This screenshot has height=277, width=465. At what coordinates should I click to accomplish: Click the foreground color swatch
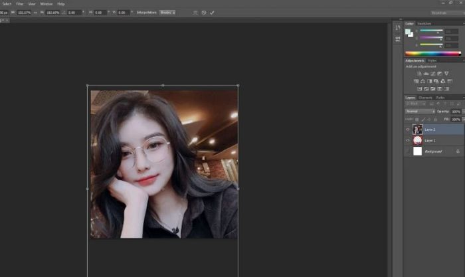pyautogui.click(x=408, y=31)
